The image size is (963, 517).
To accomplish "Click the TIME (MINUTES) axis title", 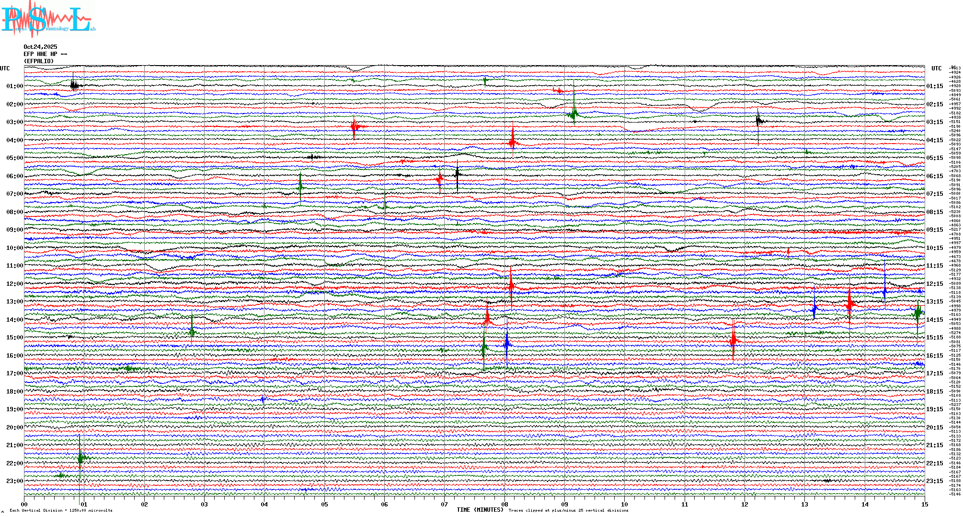I will point(480,510).
